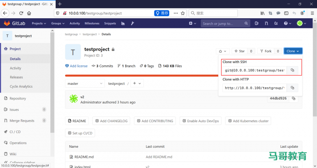Open README.md file

click(x=84, y=157)
